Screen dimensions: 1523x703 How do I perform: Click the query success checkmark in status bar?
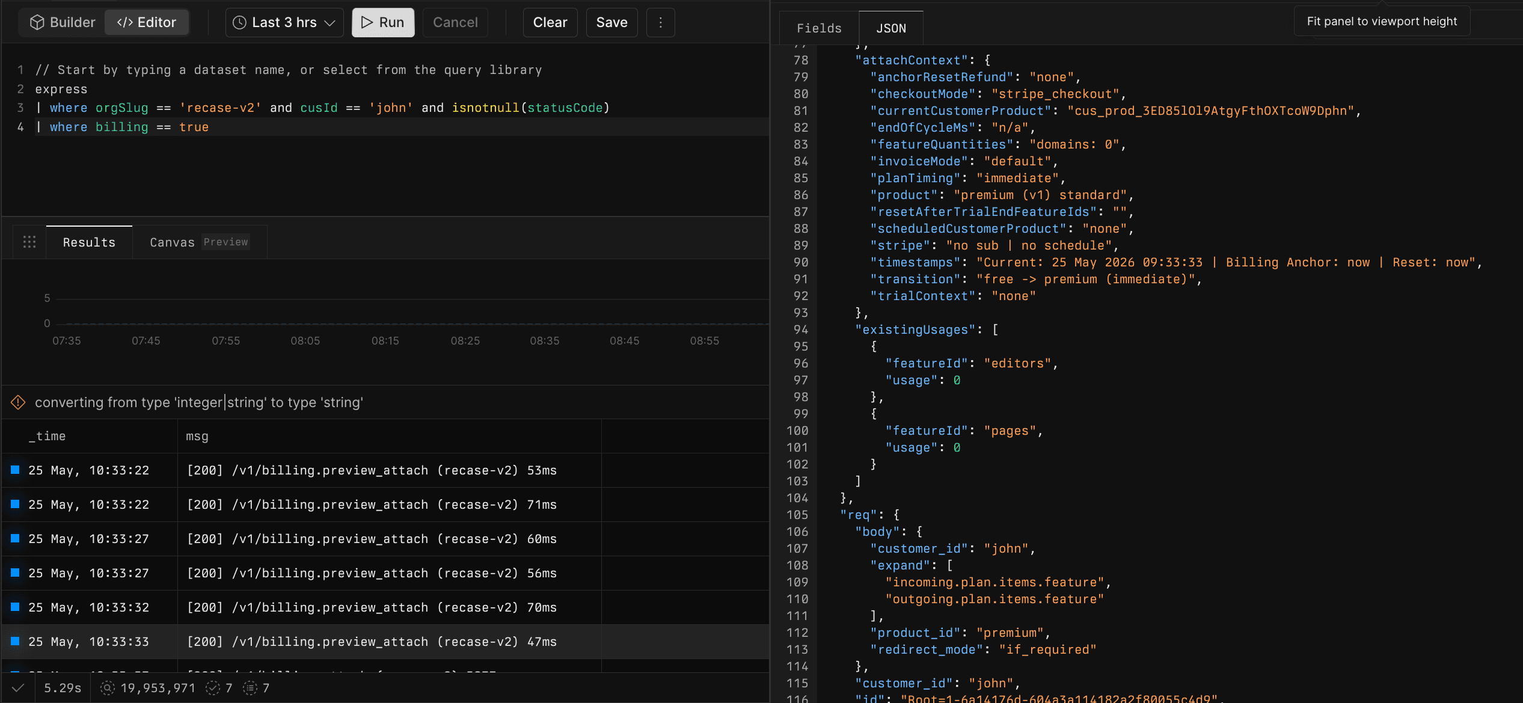18,688
